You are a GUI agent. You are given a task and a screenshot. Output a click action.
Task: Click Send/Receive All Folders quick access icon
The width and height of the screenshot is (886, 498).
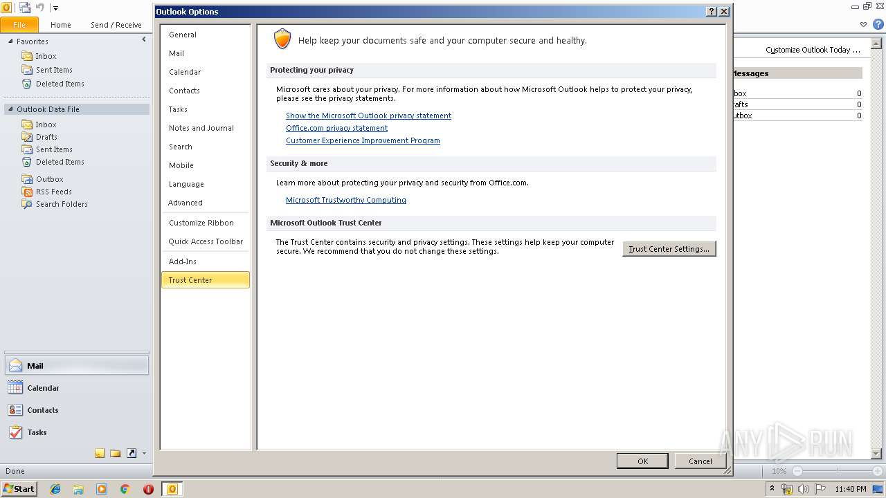click(25, 8)
